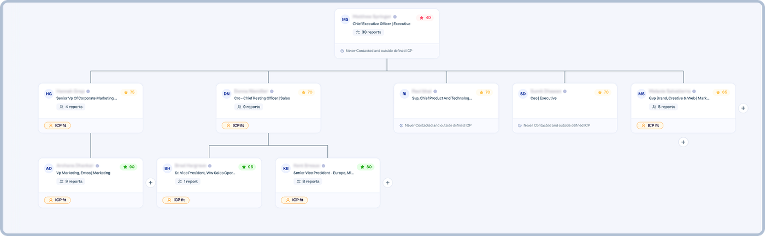Click the score 70 badge on the Ceo Executive card
The image size is (765, 236).
tap(603, 93)
